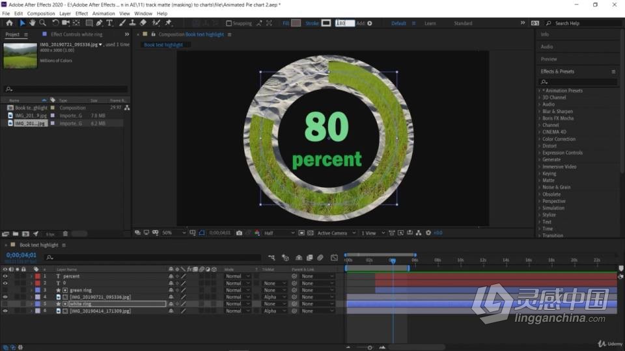Expand the 'Animation Presets' category
This screenshot has width=625, height=351.
tap(540, 91)
